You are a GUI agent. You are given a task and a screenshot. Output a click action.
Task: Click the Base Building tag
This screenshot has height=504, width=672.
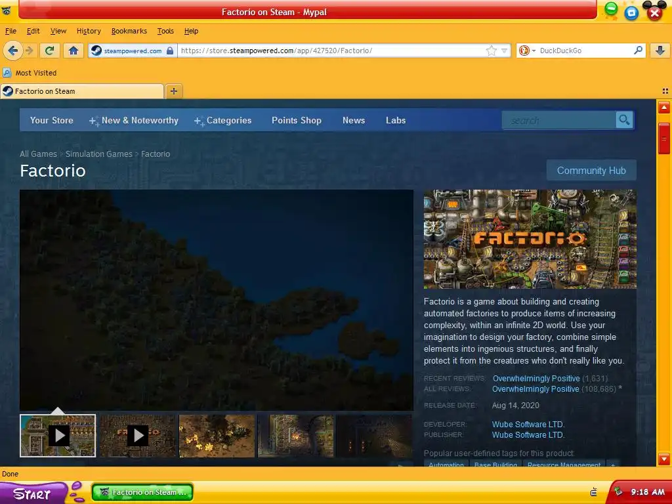pyautogui.click(x=495, y=464)
